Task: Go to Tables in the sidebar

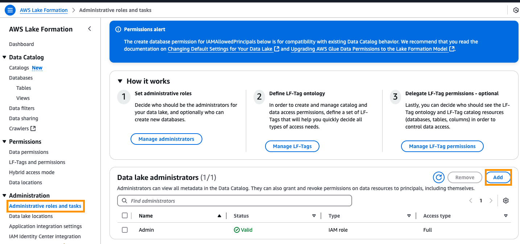Action: (24, 88)
